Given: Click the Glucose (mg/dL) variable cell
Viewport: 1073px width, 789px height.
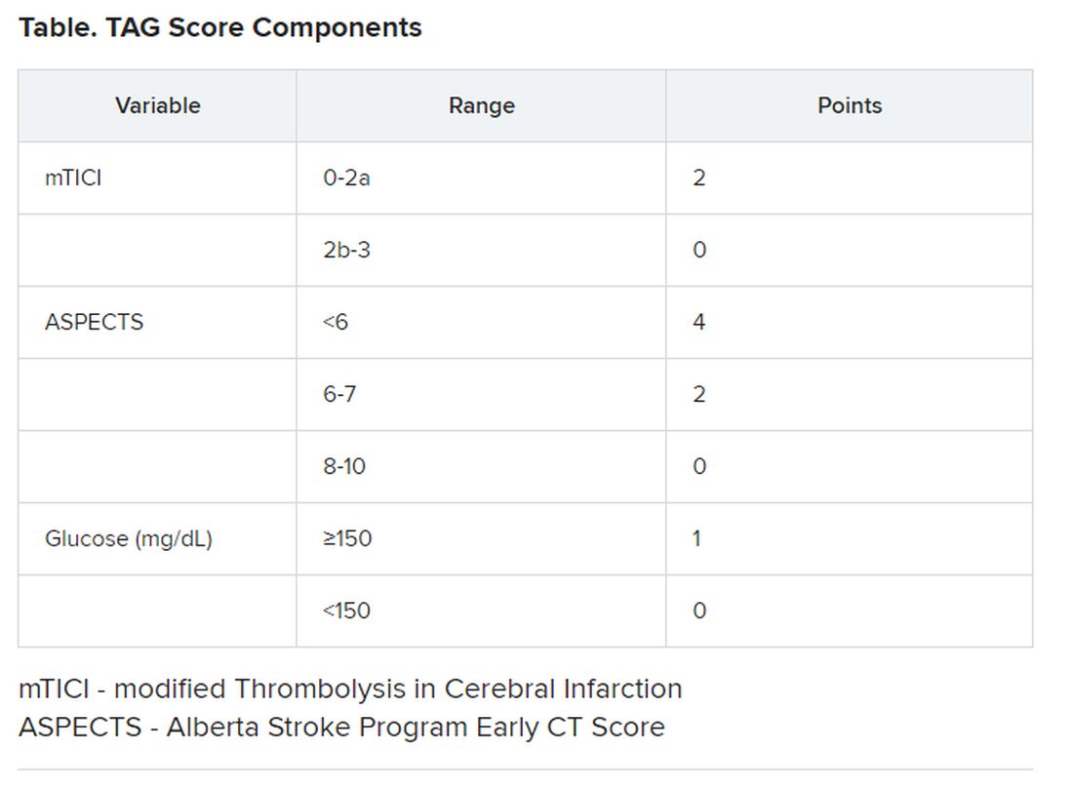Looking at the screenshot, I should tap(129, 538).
